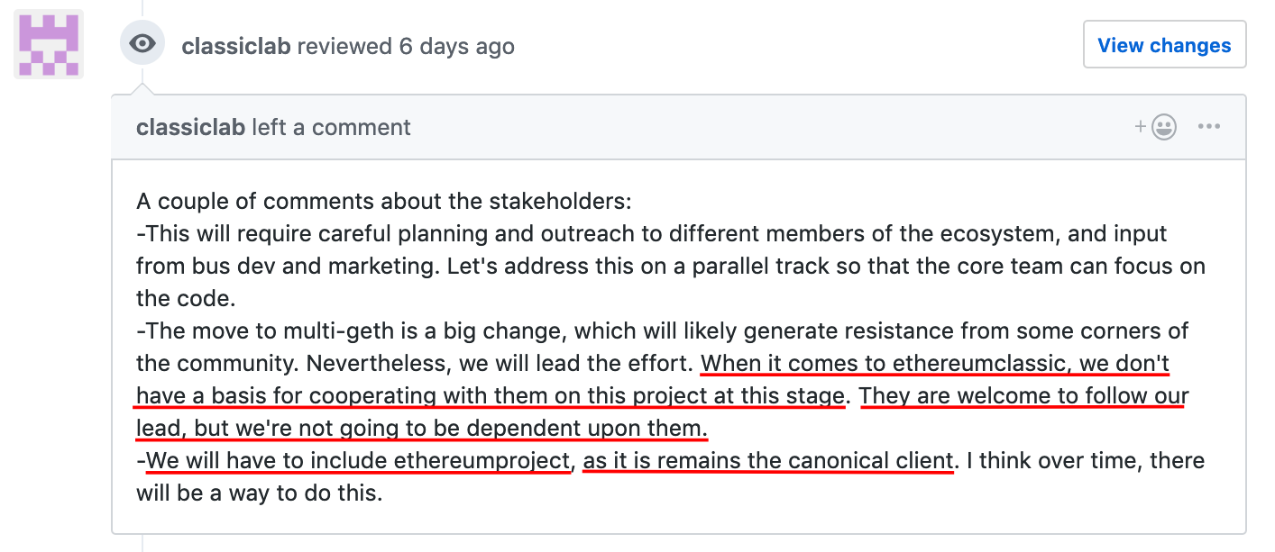Click the final line "will be a way to do this."
Screen dimensions: 1275x552
pos(260,493)
